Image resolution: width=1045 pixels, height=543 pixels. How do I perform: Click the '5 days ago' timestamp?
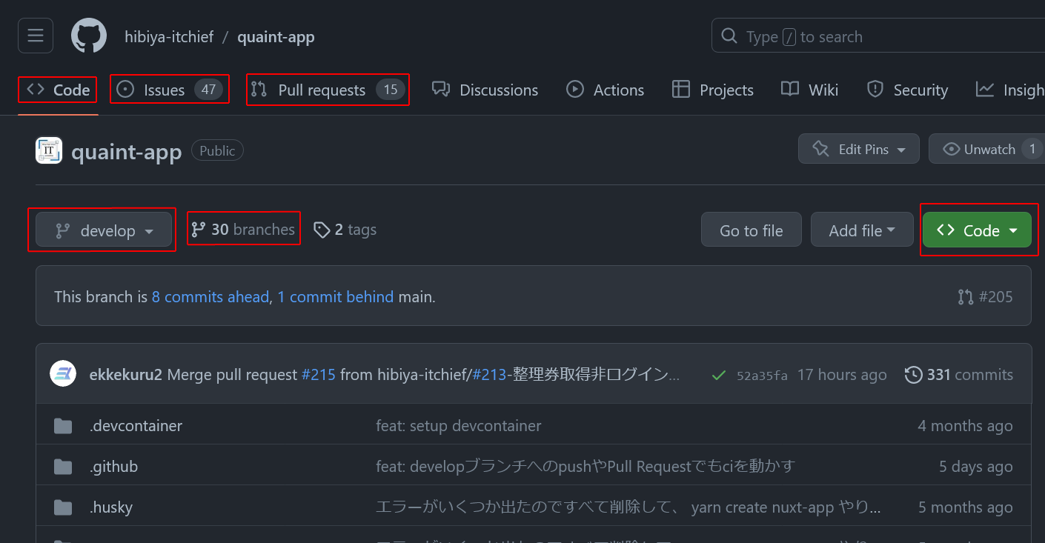click(976, 467)
